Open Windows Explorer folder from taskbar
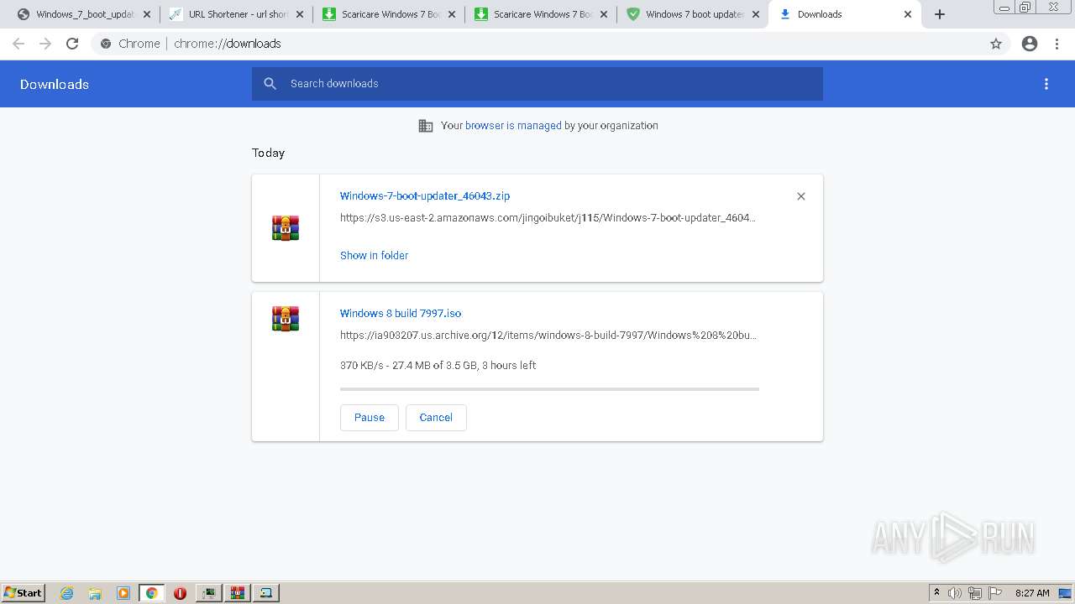The height and width of the screenshot is (604, 1075). (95, 593)
